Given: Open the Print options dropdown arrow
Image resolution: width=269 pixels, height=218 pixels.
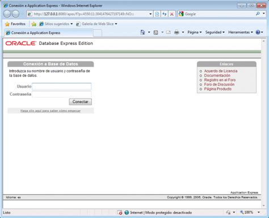Looking at the screenshot, I should point(183,32).
